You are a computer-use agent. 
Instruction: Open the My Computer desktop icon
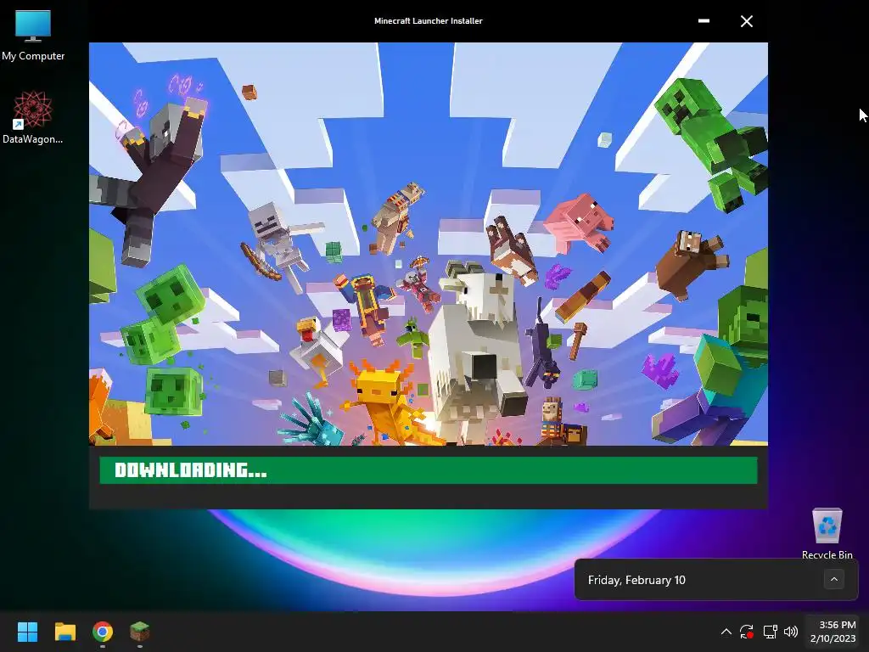pyautogui.click(x=33, y=35)
